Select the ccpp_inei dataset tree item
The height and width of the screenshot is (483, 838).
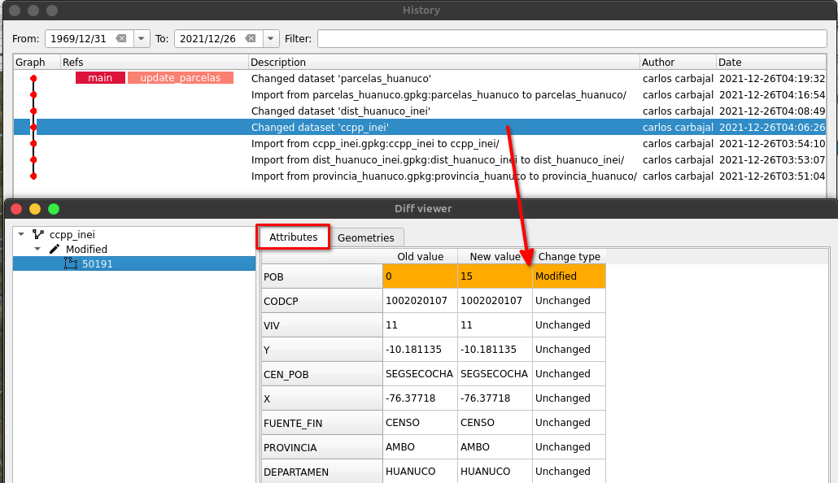click(72, 234)
